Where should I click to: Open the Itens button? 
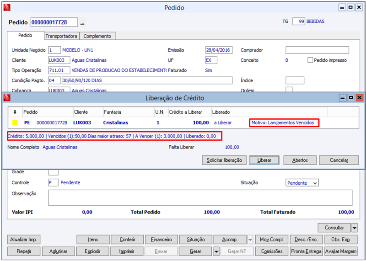93,240
